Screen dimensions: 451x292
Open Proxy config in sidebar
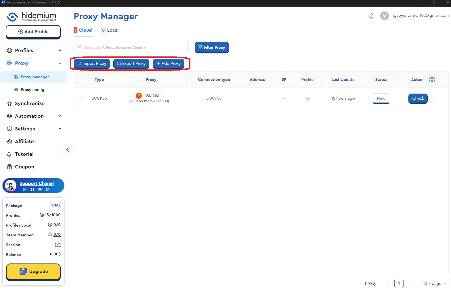pos(32,90)
